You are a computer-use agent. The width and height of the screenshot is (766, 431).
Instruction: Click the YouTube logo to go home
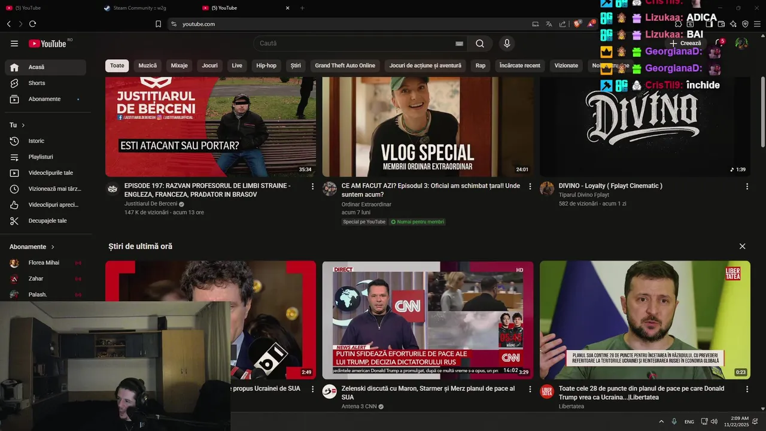[48, 44]
